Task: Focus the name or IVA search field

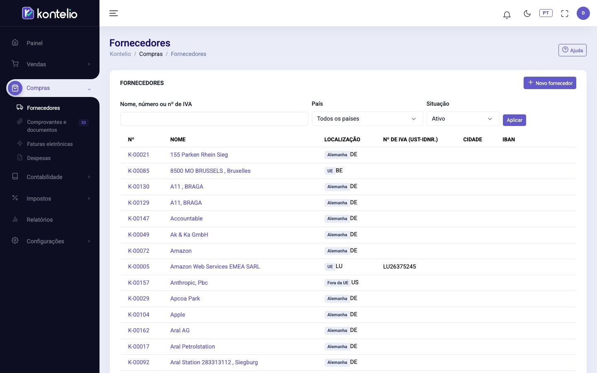Action: (x=214, y=119)
